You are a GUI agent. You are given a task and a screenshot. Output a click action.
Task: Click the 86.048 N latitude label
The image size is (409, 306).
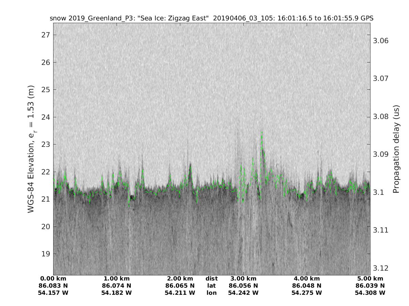coord(306,286)
